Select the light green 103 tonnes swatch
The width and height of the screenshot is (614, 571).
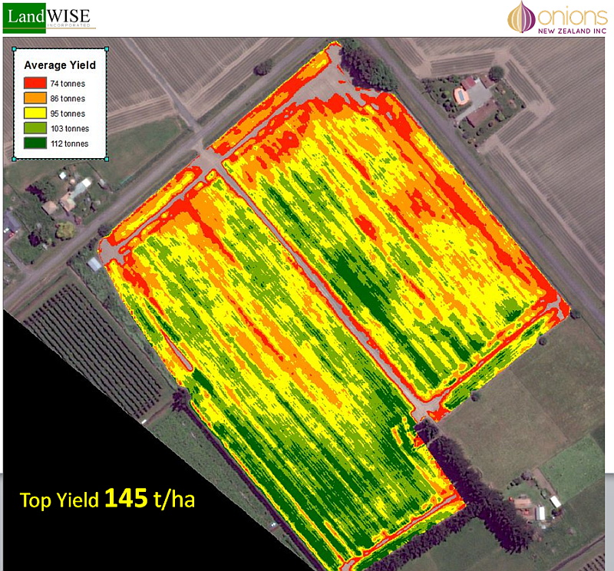35,128
